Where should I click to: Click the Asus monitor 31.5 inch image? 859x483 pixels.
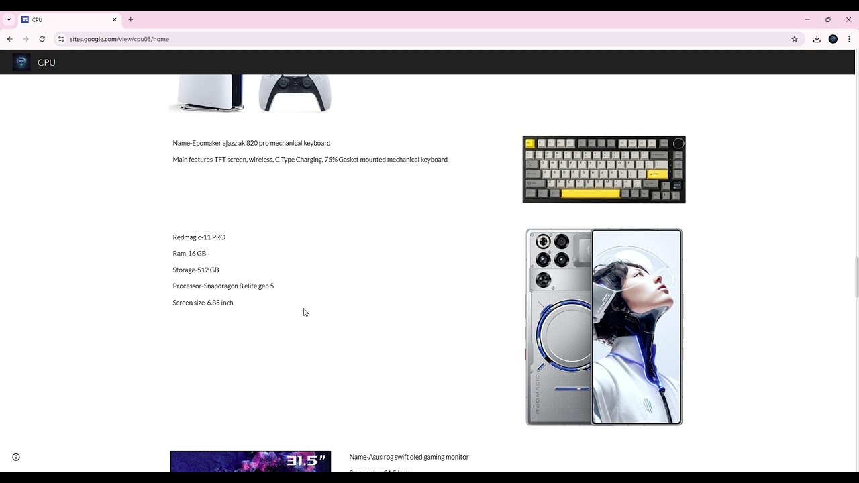tap(250, 462)
